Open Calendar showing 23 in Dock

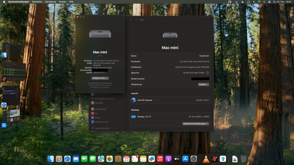click(126, 159)
